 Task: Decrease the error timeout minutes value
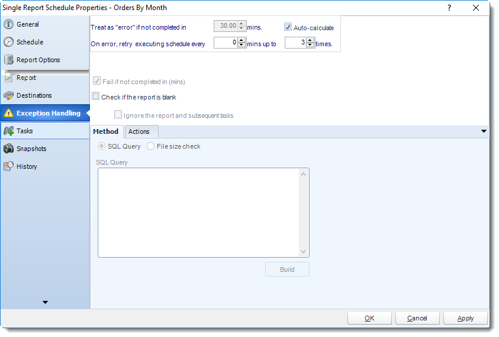point(242,28)
